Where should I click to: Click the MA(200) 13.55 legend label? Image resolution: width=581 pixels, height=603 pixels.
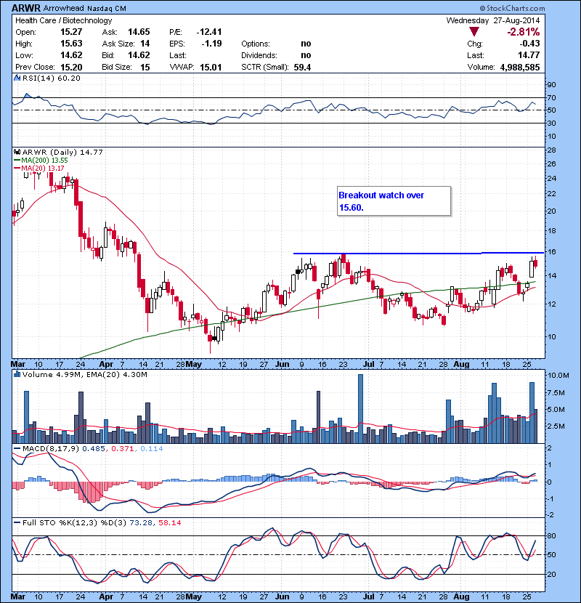[44, 161]
